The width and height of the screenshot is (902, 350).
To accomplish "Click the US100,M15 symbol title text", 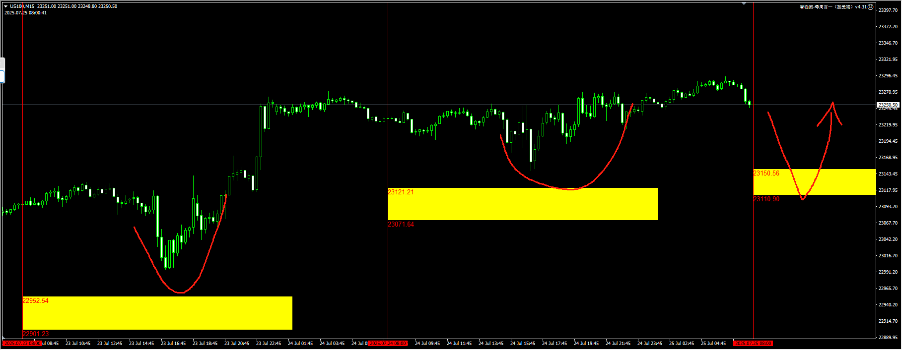I will pyautogui.click(x=22, y=6).
